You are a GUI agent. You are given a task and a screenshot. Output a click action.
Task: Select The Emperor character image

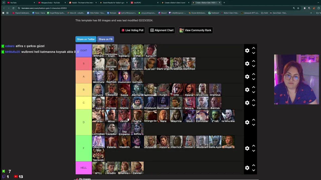124,129
